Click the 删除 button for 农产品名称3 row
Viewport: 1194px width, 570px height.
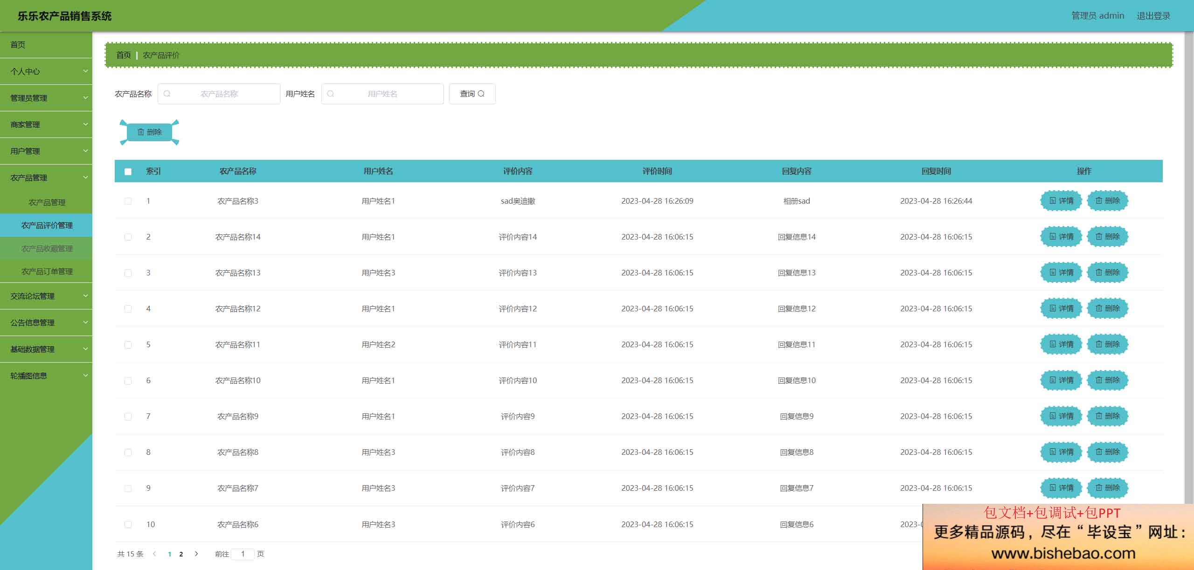[x=1107, y=201]
